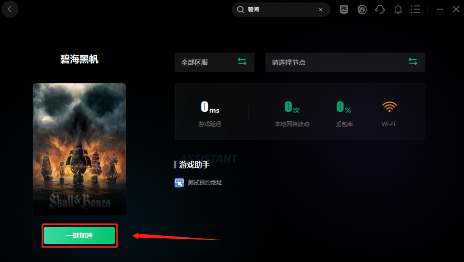Clear search text with the x icon
This screenshot has width=464, height=262.
point(320,10)
